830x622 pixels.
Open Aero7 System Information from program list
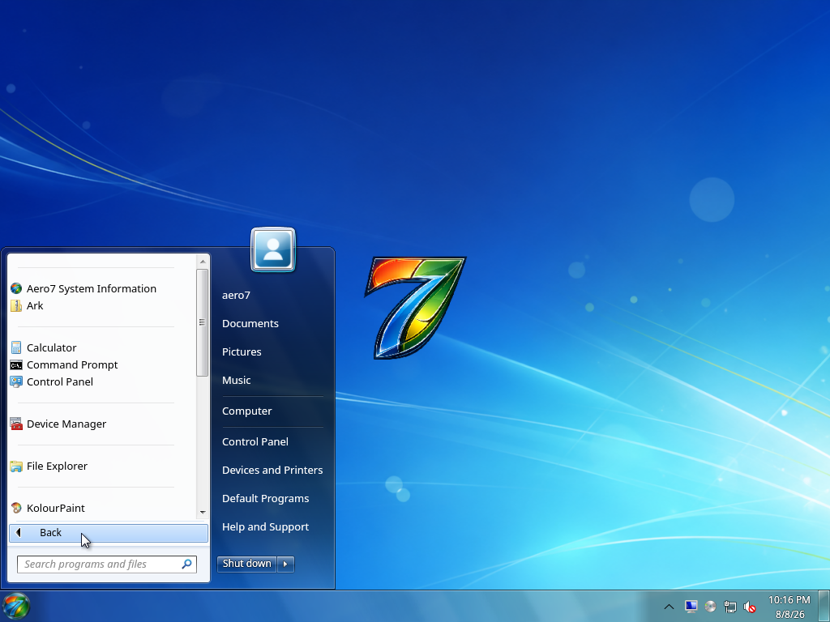click(x=92, y=289)
